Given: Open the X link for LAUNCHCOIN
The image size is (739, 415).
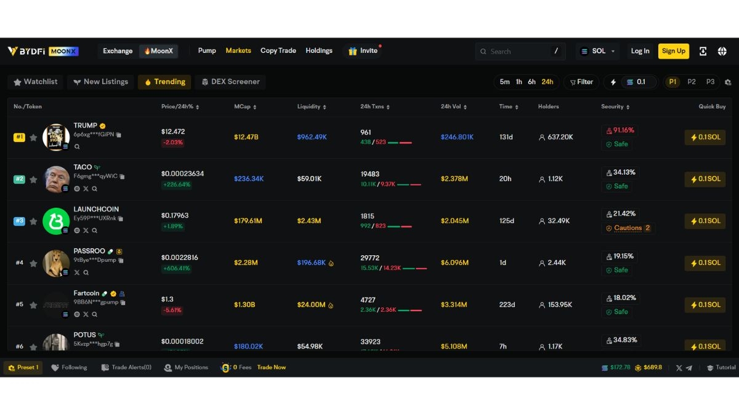Looking at the screenshot, I should pyautogui.click(x=86, y=231).
